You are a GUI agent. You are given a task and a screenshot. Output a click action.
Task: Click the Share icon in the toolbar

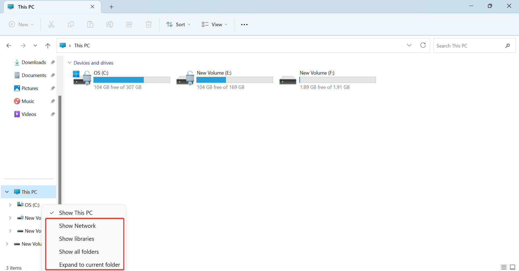(129, 24)
